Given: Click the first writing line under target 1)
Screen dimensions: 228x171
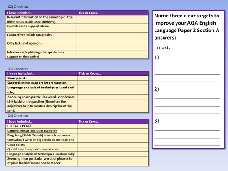Looking at the screenshot, I should click(187, 67).
